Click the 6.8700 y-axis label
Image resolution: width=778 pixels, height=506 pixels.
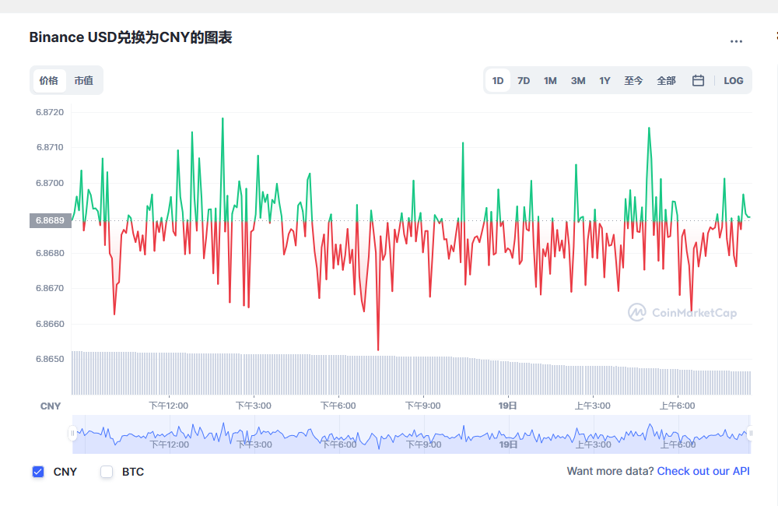tap(50, 183)
